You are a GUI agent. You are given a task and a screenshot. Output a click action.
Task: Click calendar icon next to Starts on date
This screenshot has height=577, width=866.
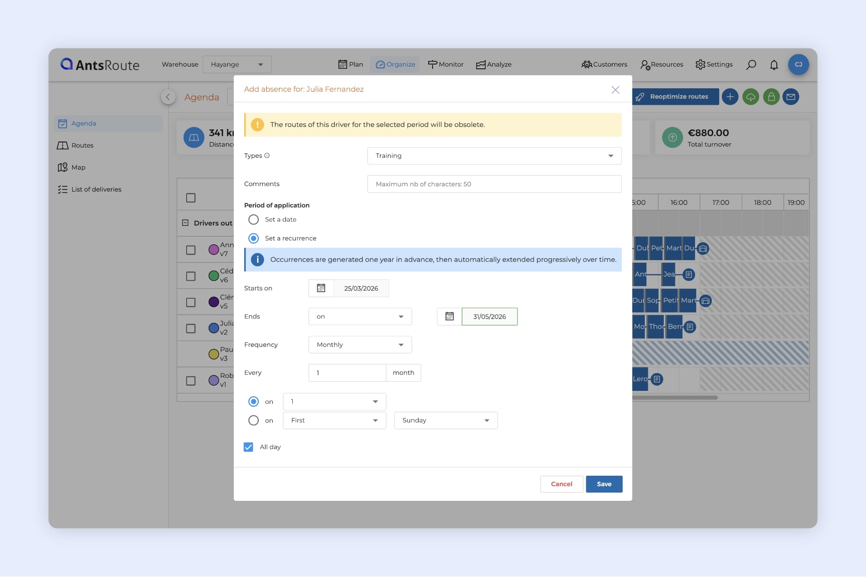pyautogui.click(x=321, y=288)
